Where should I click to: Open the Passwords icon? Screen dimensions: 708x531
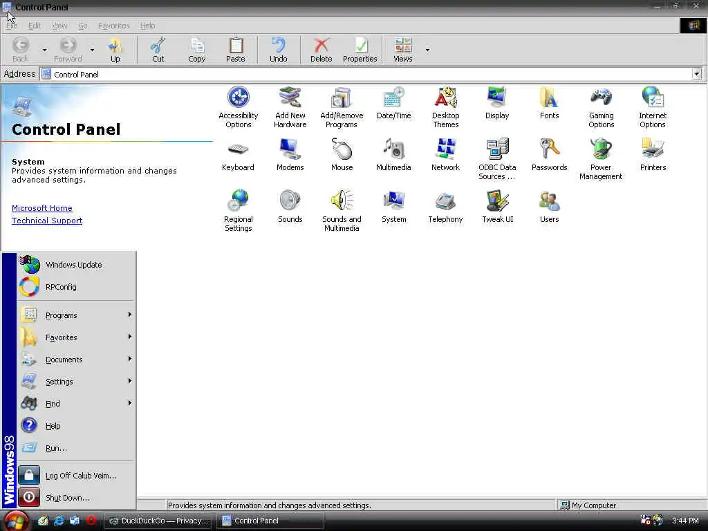pyautogui.click(x=549, y=155)
